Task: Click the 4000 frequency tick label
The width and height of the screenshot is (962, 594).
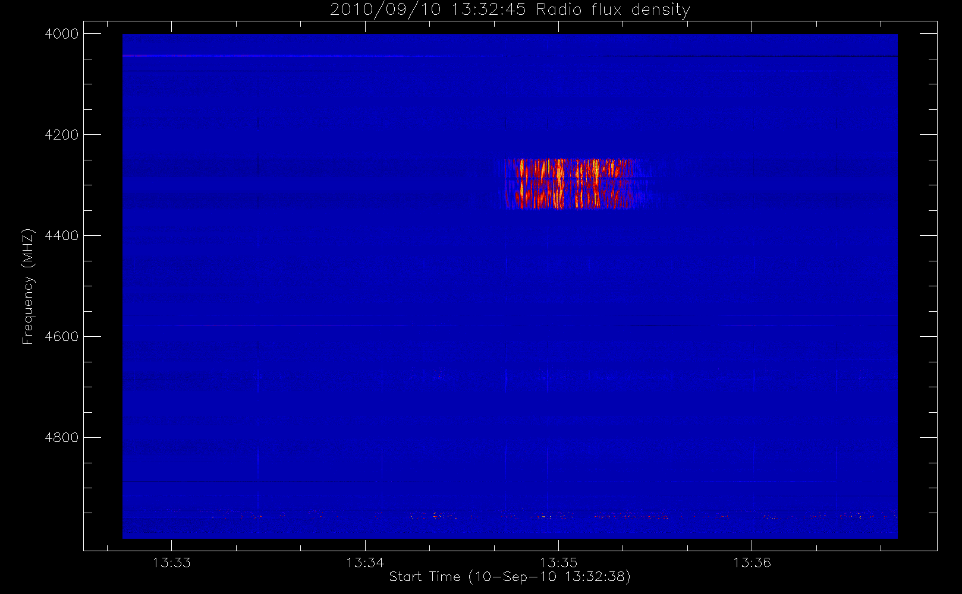Action: pos(62,34)
